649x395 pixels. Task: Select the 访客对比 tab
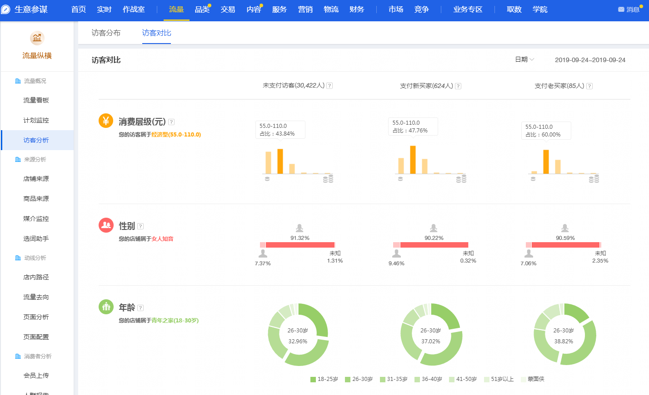[156, 33]
